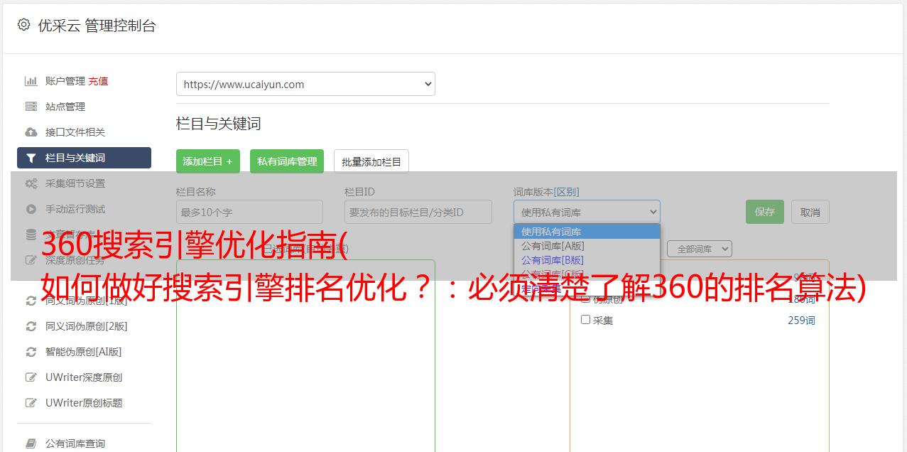Click the green 添加栏目 + button

(x=208, y=161)
